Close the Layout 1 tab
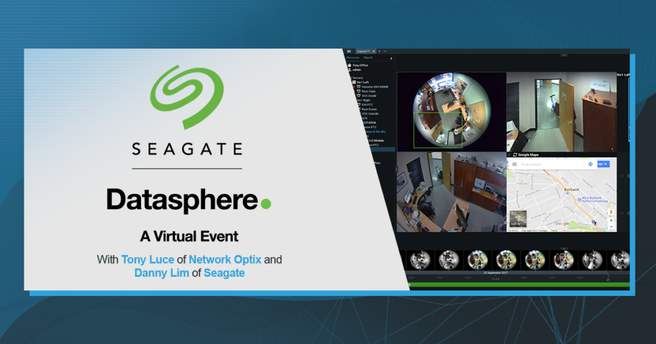The image size is (656, 344). pyautogui.click(x=373, y=51)
